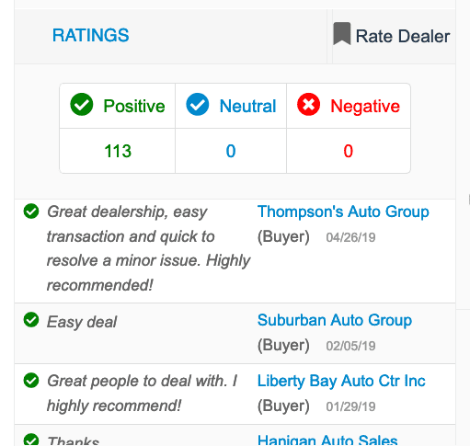Open Liberty Bay Auto Ctr Inc link
This screenshot has height=446, width=470.
341,381
